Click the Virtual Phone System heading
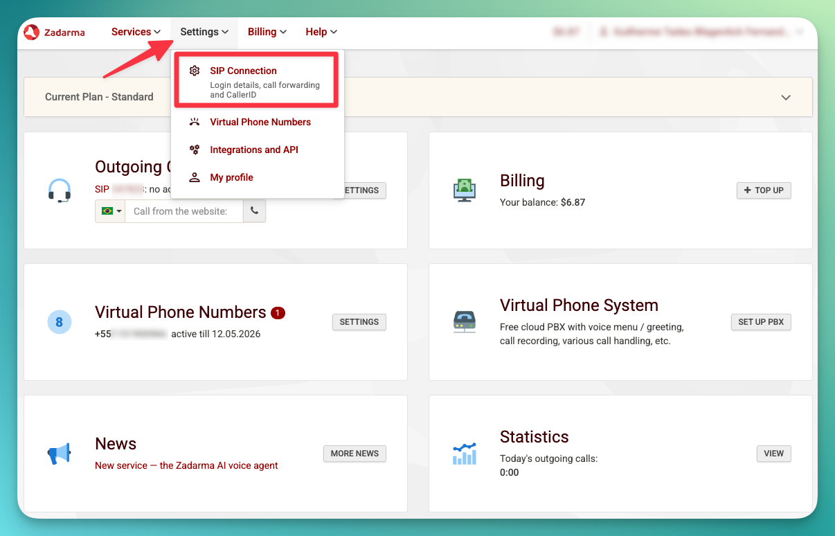Image resolution: width=835 pixels, height=536 pixels. click(579, 305)
